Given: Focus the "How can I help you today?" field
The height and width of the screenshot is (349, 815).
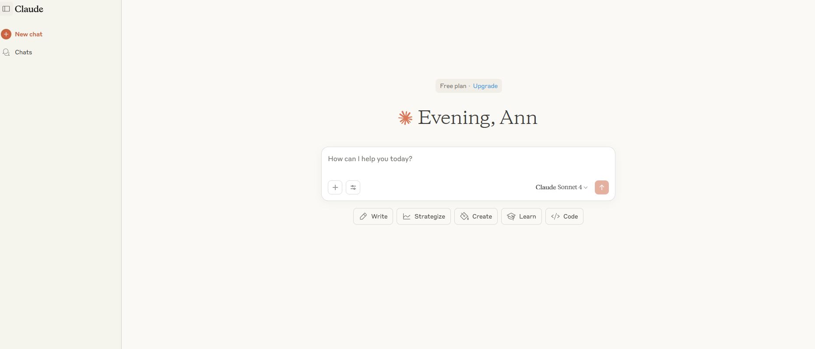Looking at the screenshot, I should (x=467, y=159).
